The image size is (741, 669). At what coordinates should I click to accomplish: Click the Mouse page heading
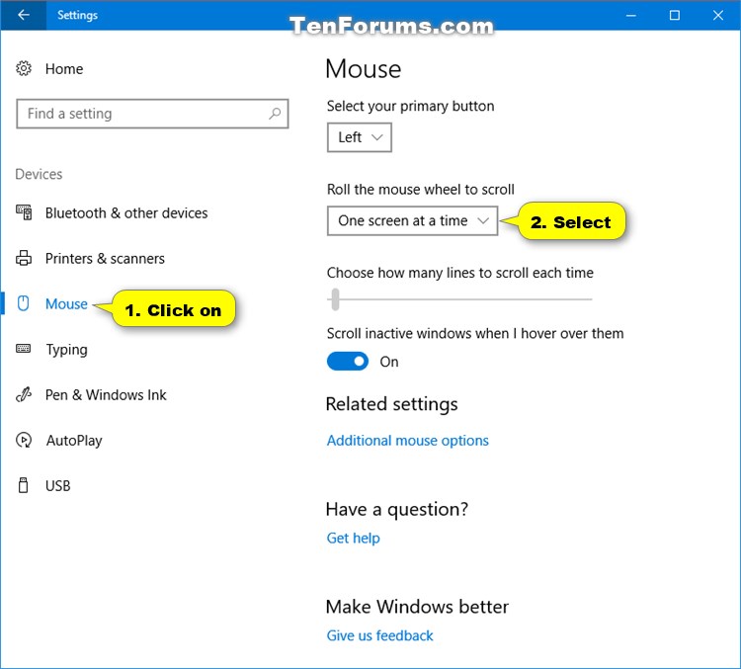pos(364,69)
